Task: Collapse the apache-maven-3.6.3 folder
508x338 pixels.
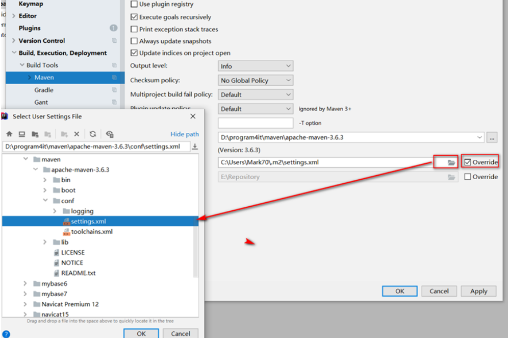Action: click(x=36, y=170)
